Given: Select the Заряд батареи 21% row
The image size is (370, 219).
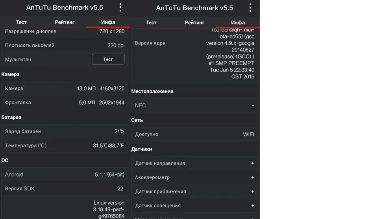Looking at the screenshot, I should 65,131.
